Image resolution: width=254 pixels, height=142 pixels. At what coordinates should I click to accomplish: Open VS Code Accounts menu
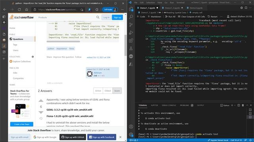(131, 127)
